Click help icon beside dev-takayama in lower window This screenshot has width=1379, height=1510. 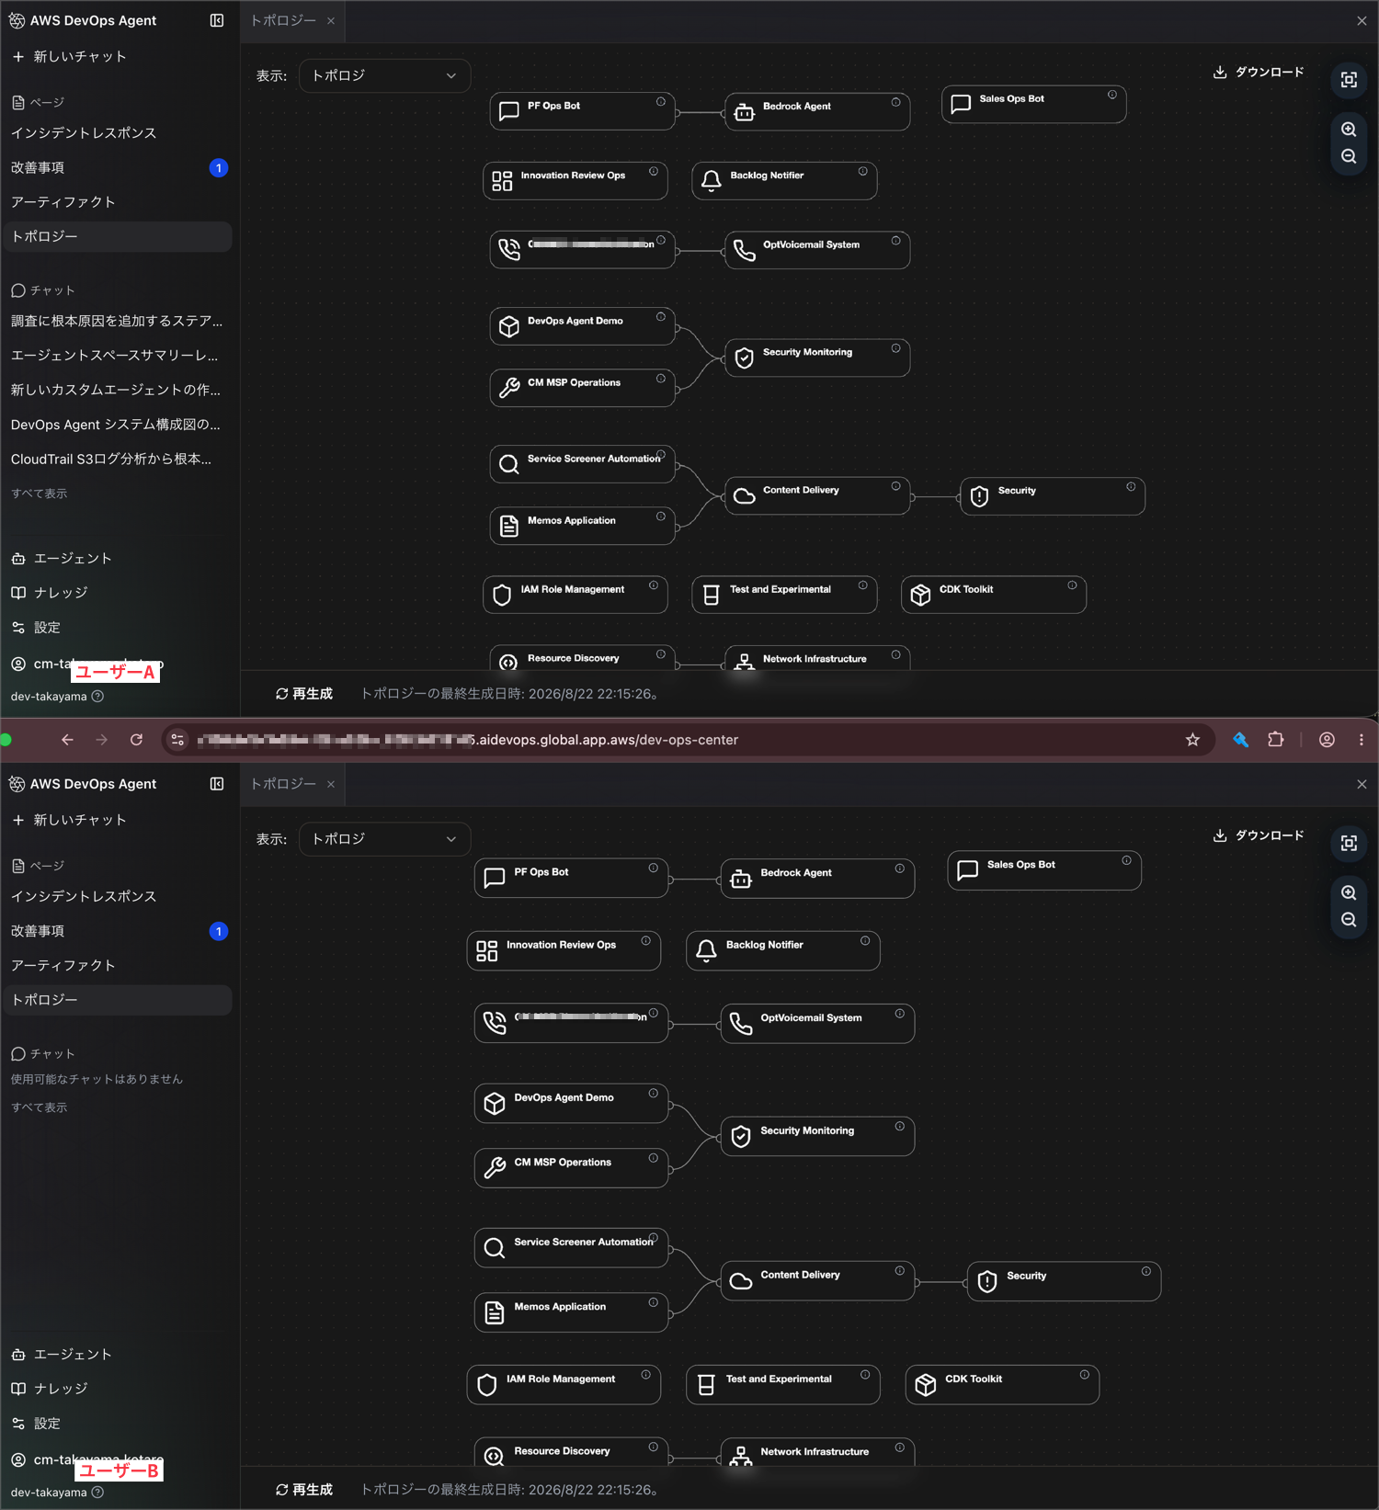click(97, 1493)
